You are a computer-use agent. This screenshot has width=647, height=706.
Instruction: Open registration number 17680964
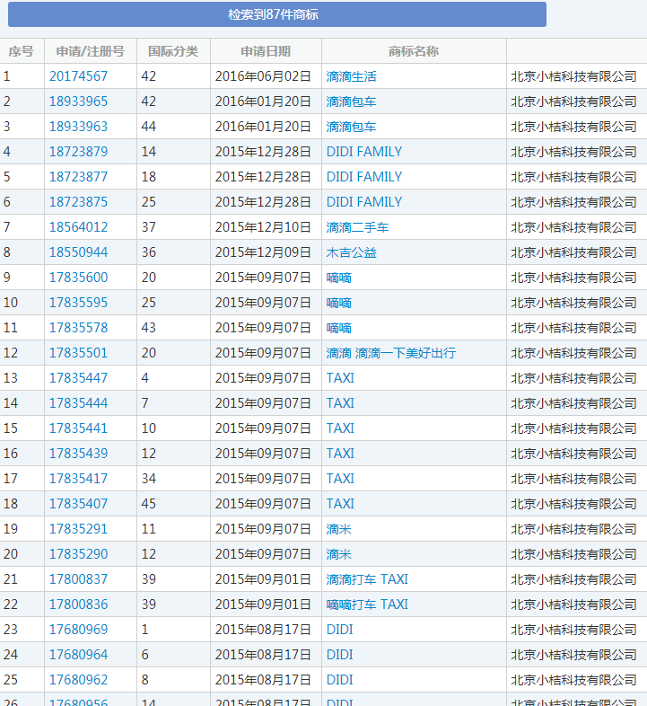tap(78, 656)
